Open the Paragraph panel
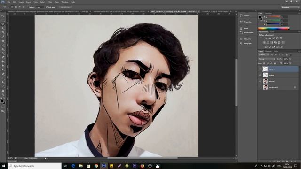The image size is (301, 169). tap(246, 44)
